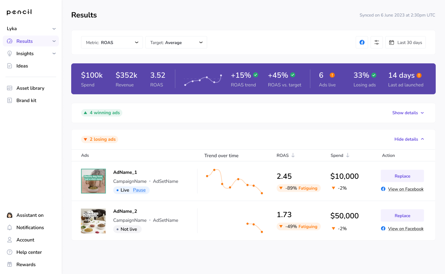Click the 4 winning ads badge
This screenshot has width=445, height=274.
pyautogui.click(x=102, y=113)
